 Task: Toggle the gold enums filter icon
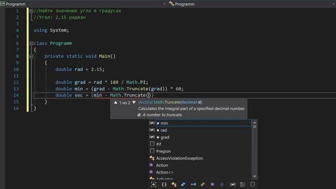point(203,184)
